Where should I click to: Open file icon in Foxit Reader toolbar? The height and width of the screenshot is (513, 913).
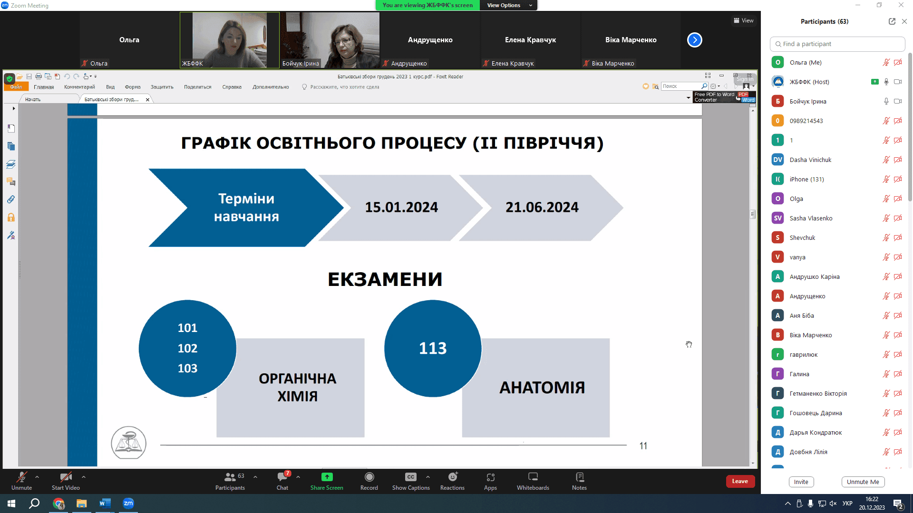coord(19,76)
